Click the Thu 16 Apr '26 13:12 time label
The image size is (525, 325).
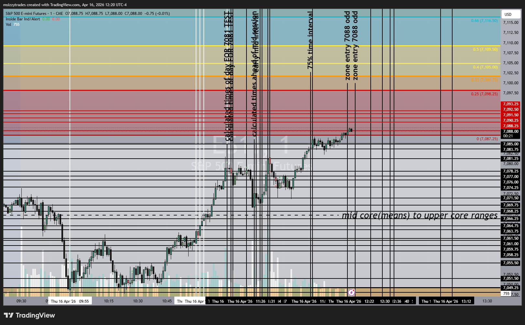pos(452,301)
